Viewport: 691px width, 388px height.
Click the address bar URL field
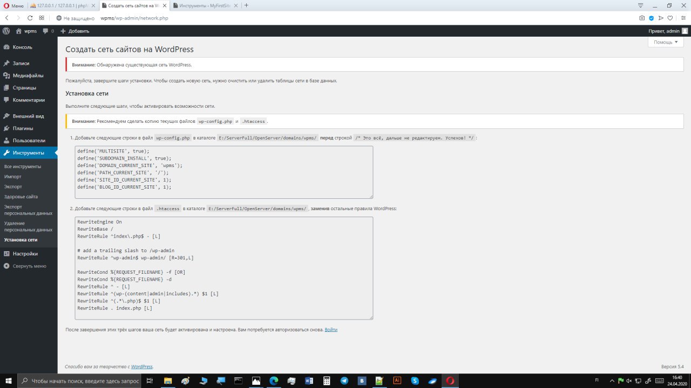pos(345,18)
